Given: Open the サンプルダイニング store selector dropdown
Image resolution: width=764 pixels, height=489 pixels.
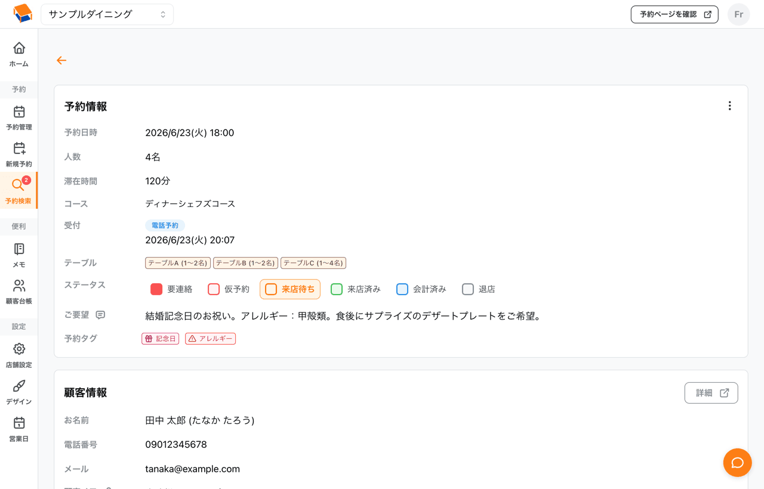Looking at the screenshot, I should point(107,14).
